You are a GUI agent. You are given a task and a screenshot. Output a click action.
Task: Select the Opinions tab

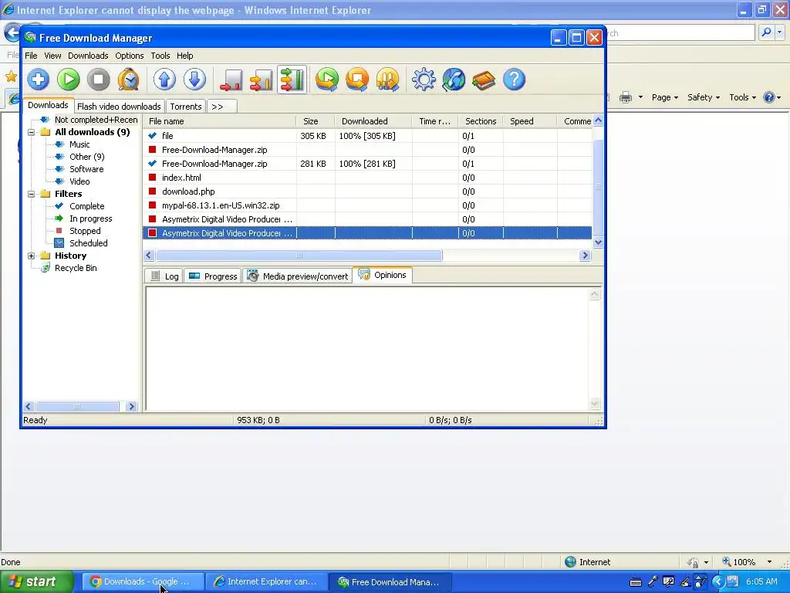(383, 275)
